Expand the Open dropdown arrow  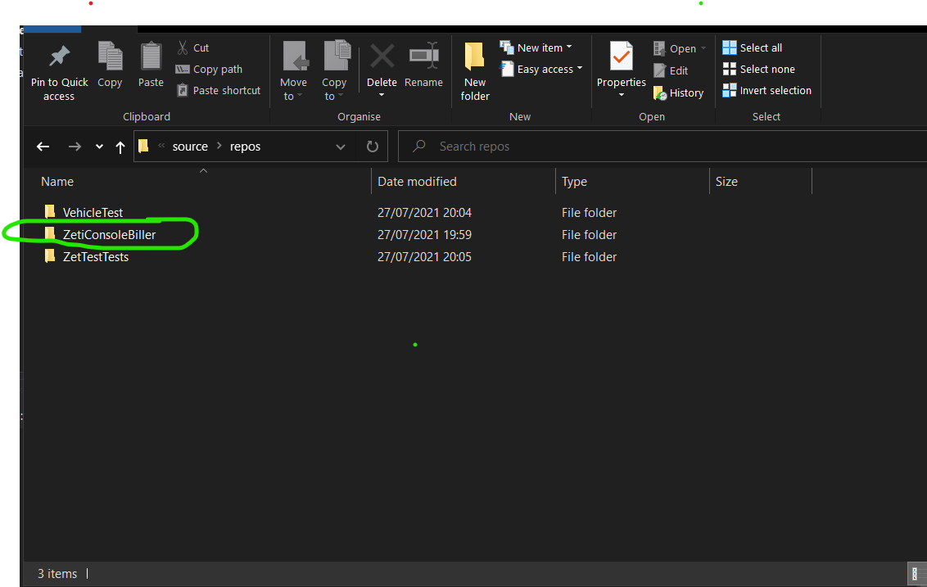pos(703,48)
